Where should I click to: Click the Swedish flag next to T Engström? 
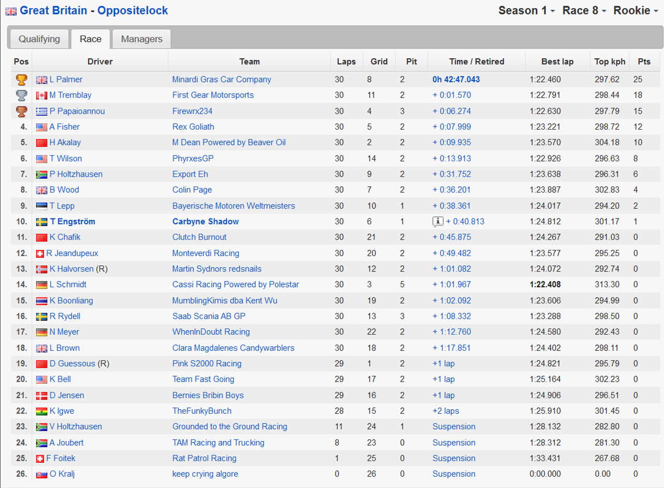point(41,222)
